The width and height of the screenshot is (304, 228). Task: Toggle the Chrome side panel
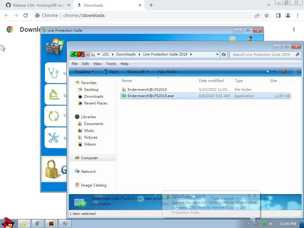click(278, 15)
